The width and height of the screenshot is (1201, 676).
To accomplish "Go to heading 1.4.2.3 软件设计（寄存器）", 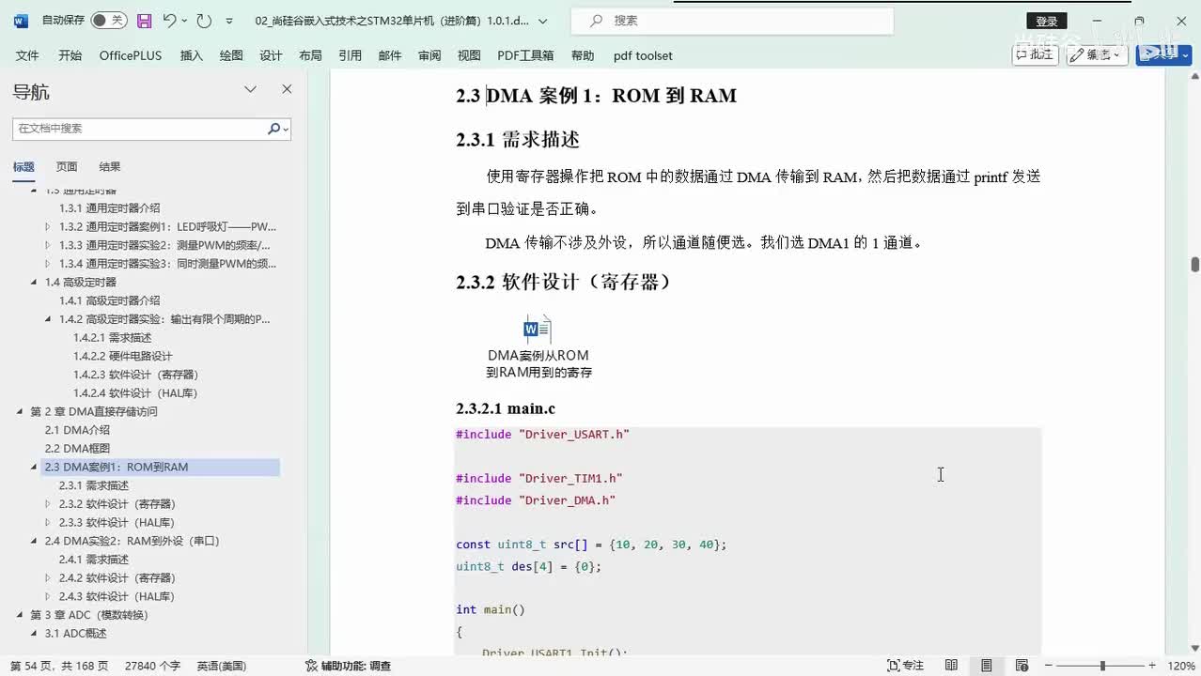I will (135, 375).
